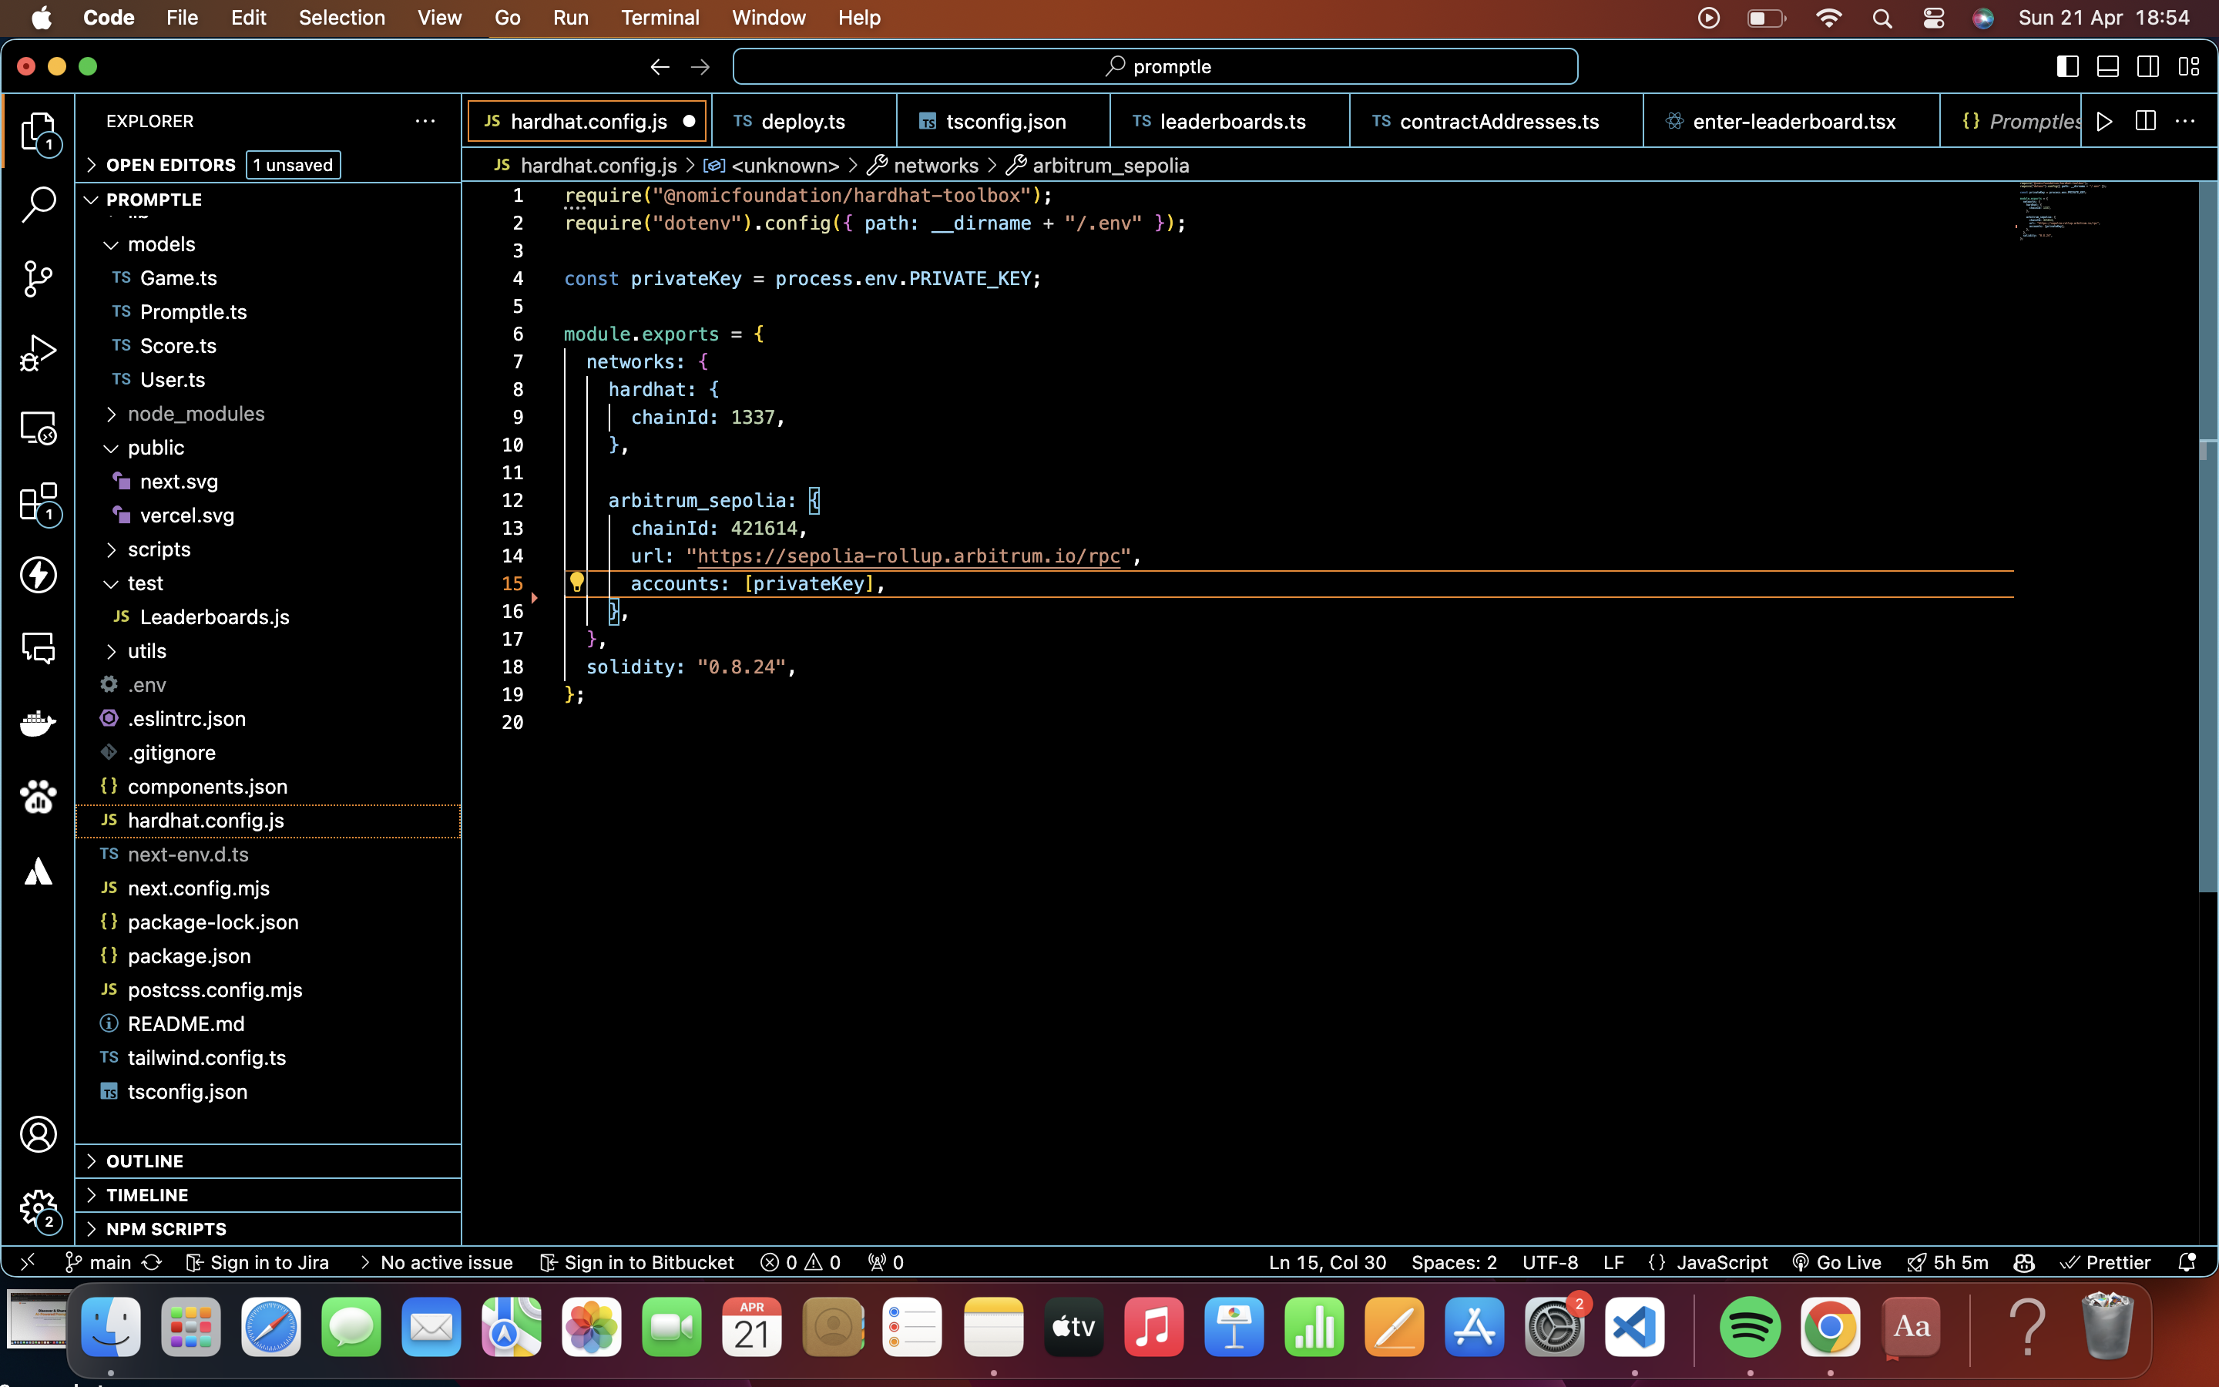Open the Remote Explorer view
Screen dimensions: 2219x1387
[x=38, y=428]
